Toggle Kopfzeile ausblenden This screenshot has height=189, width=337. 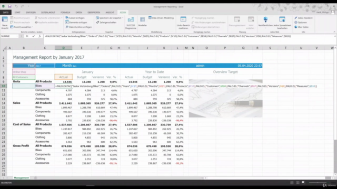[x=47, y=22]
